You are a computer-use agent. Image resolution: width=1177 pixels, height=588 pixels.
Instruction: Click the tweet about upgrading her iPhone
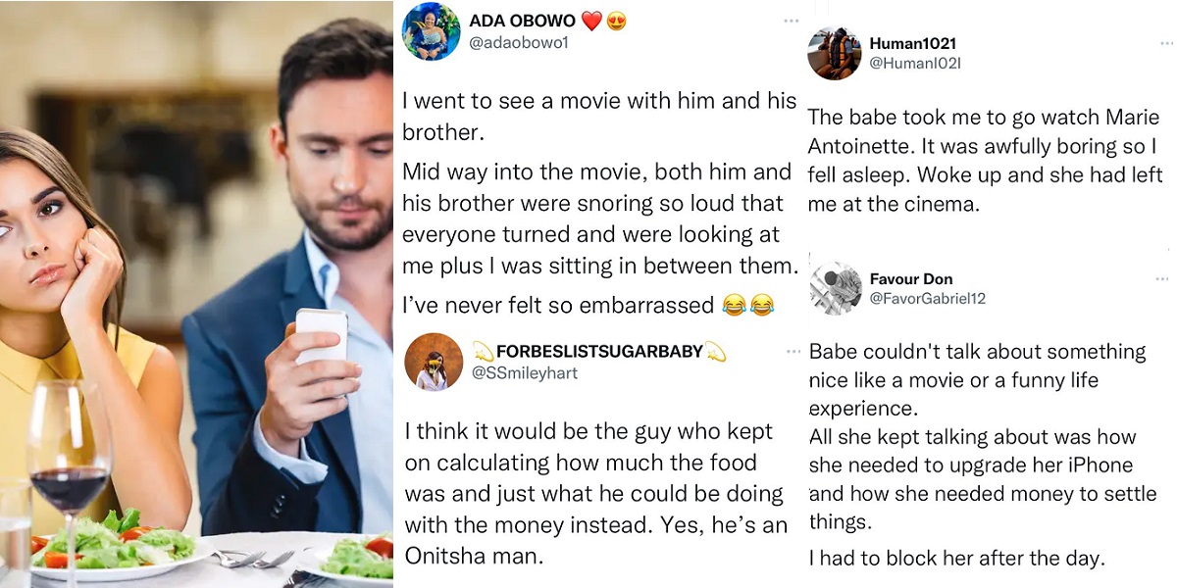983,451
